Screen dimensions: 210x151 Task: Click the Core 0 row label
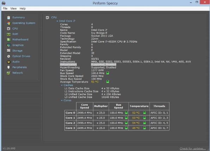click(x=70, y=113)
